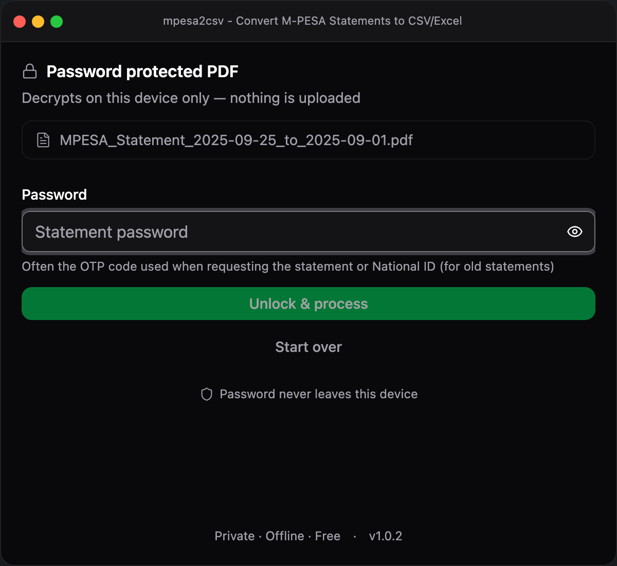Show the password using the eye icon
Image resolution: width=617 pixels, height=566 pixels.
click(x=574, y=232)
